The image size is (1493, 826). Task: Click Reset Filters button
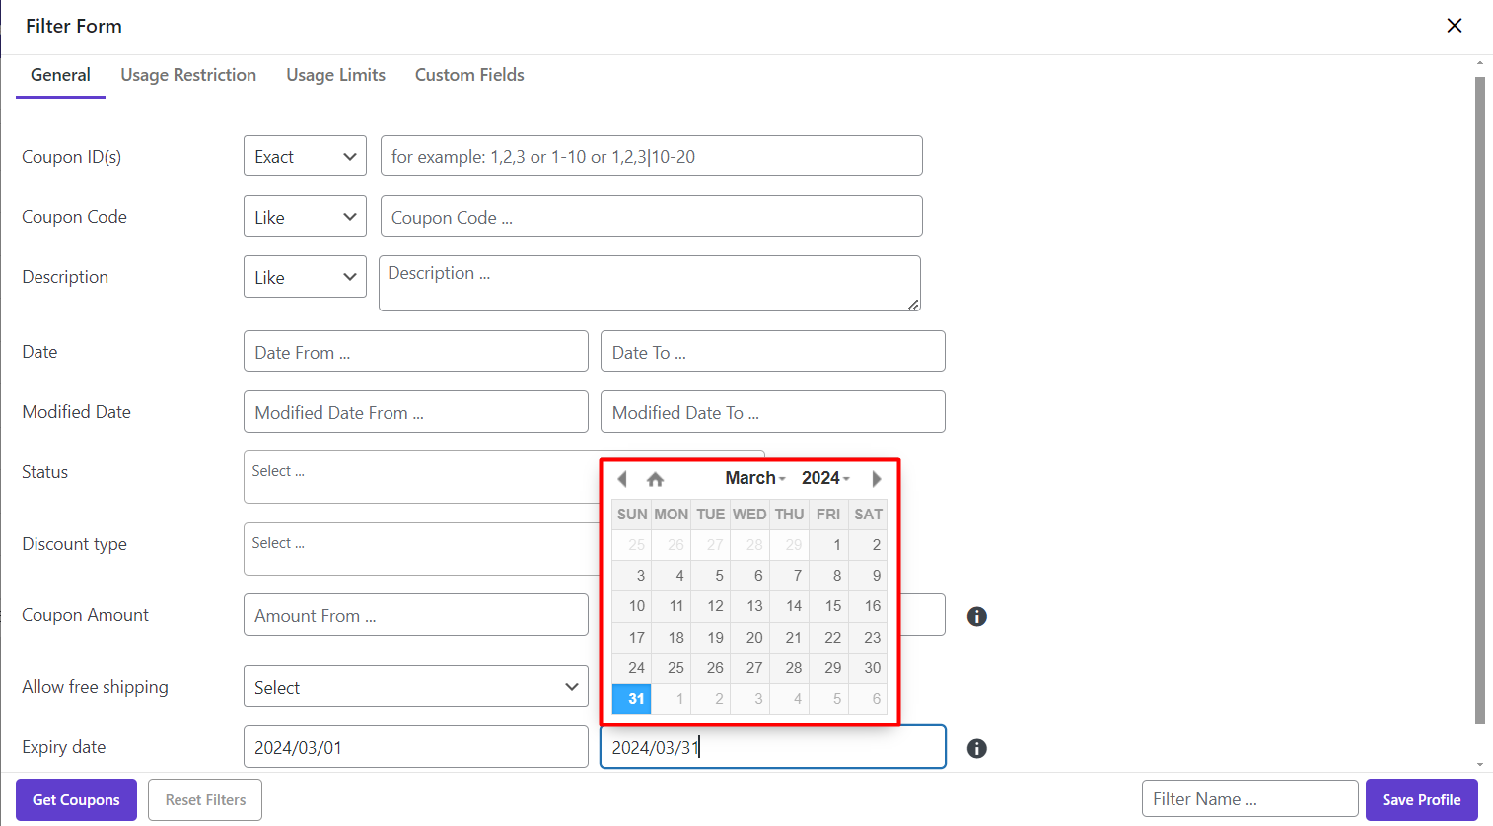tap(205, 799)
